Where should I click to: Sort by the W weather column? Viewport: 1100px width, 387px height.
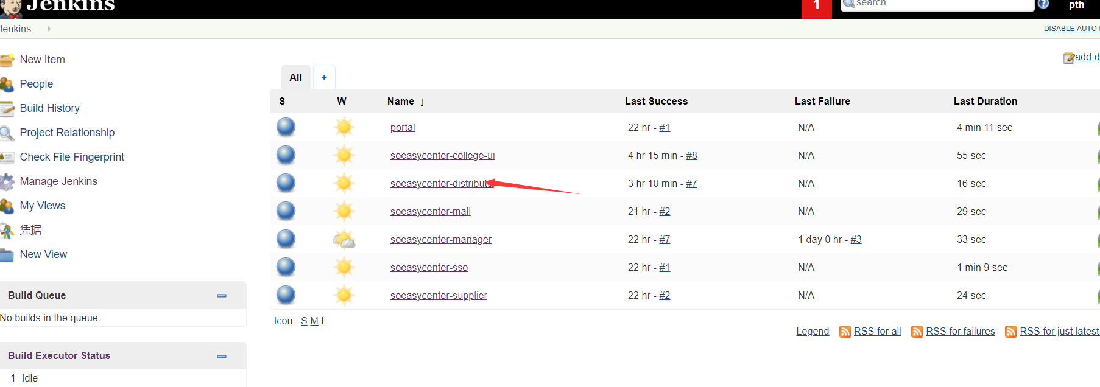[342, 102]
